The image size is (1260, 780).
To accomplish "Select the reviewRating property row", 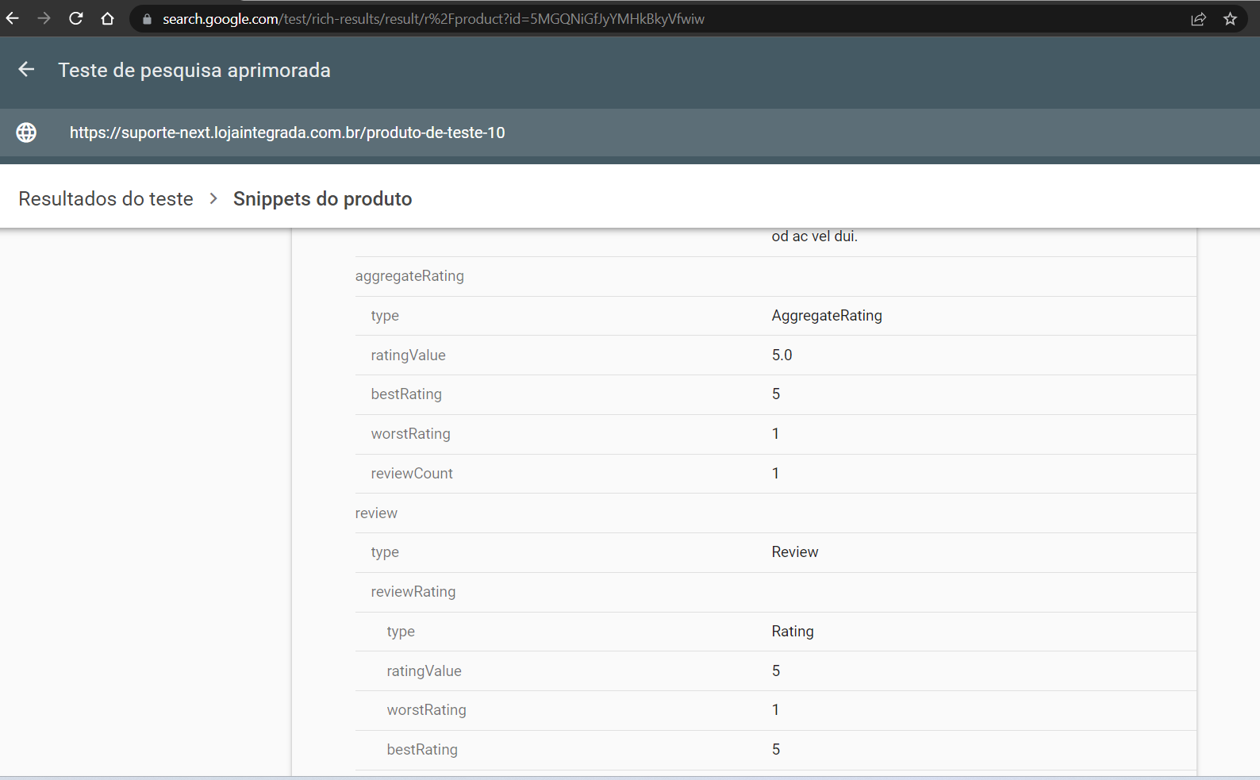I will pyautogui.click(x=413, y=592).
